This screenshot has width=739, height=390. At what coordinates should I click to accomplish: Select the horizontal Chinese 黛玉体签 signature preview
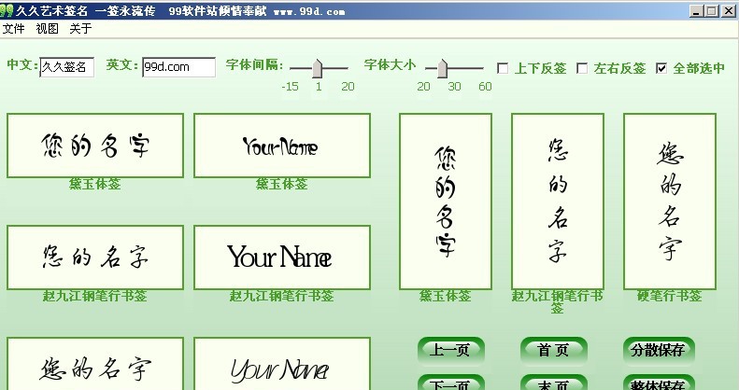point(95,146)
